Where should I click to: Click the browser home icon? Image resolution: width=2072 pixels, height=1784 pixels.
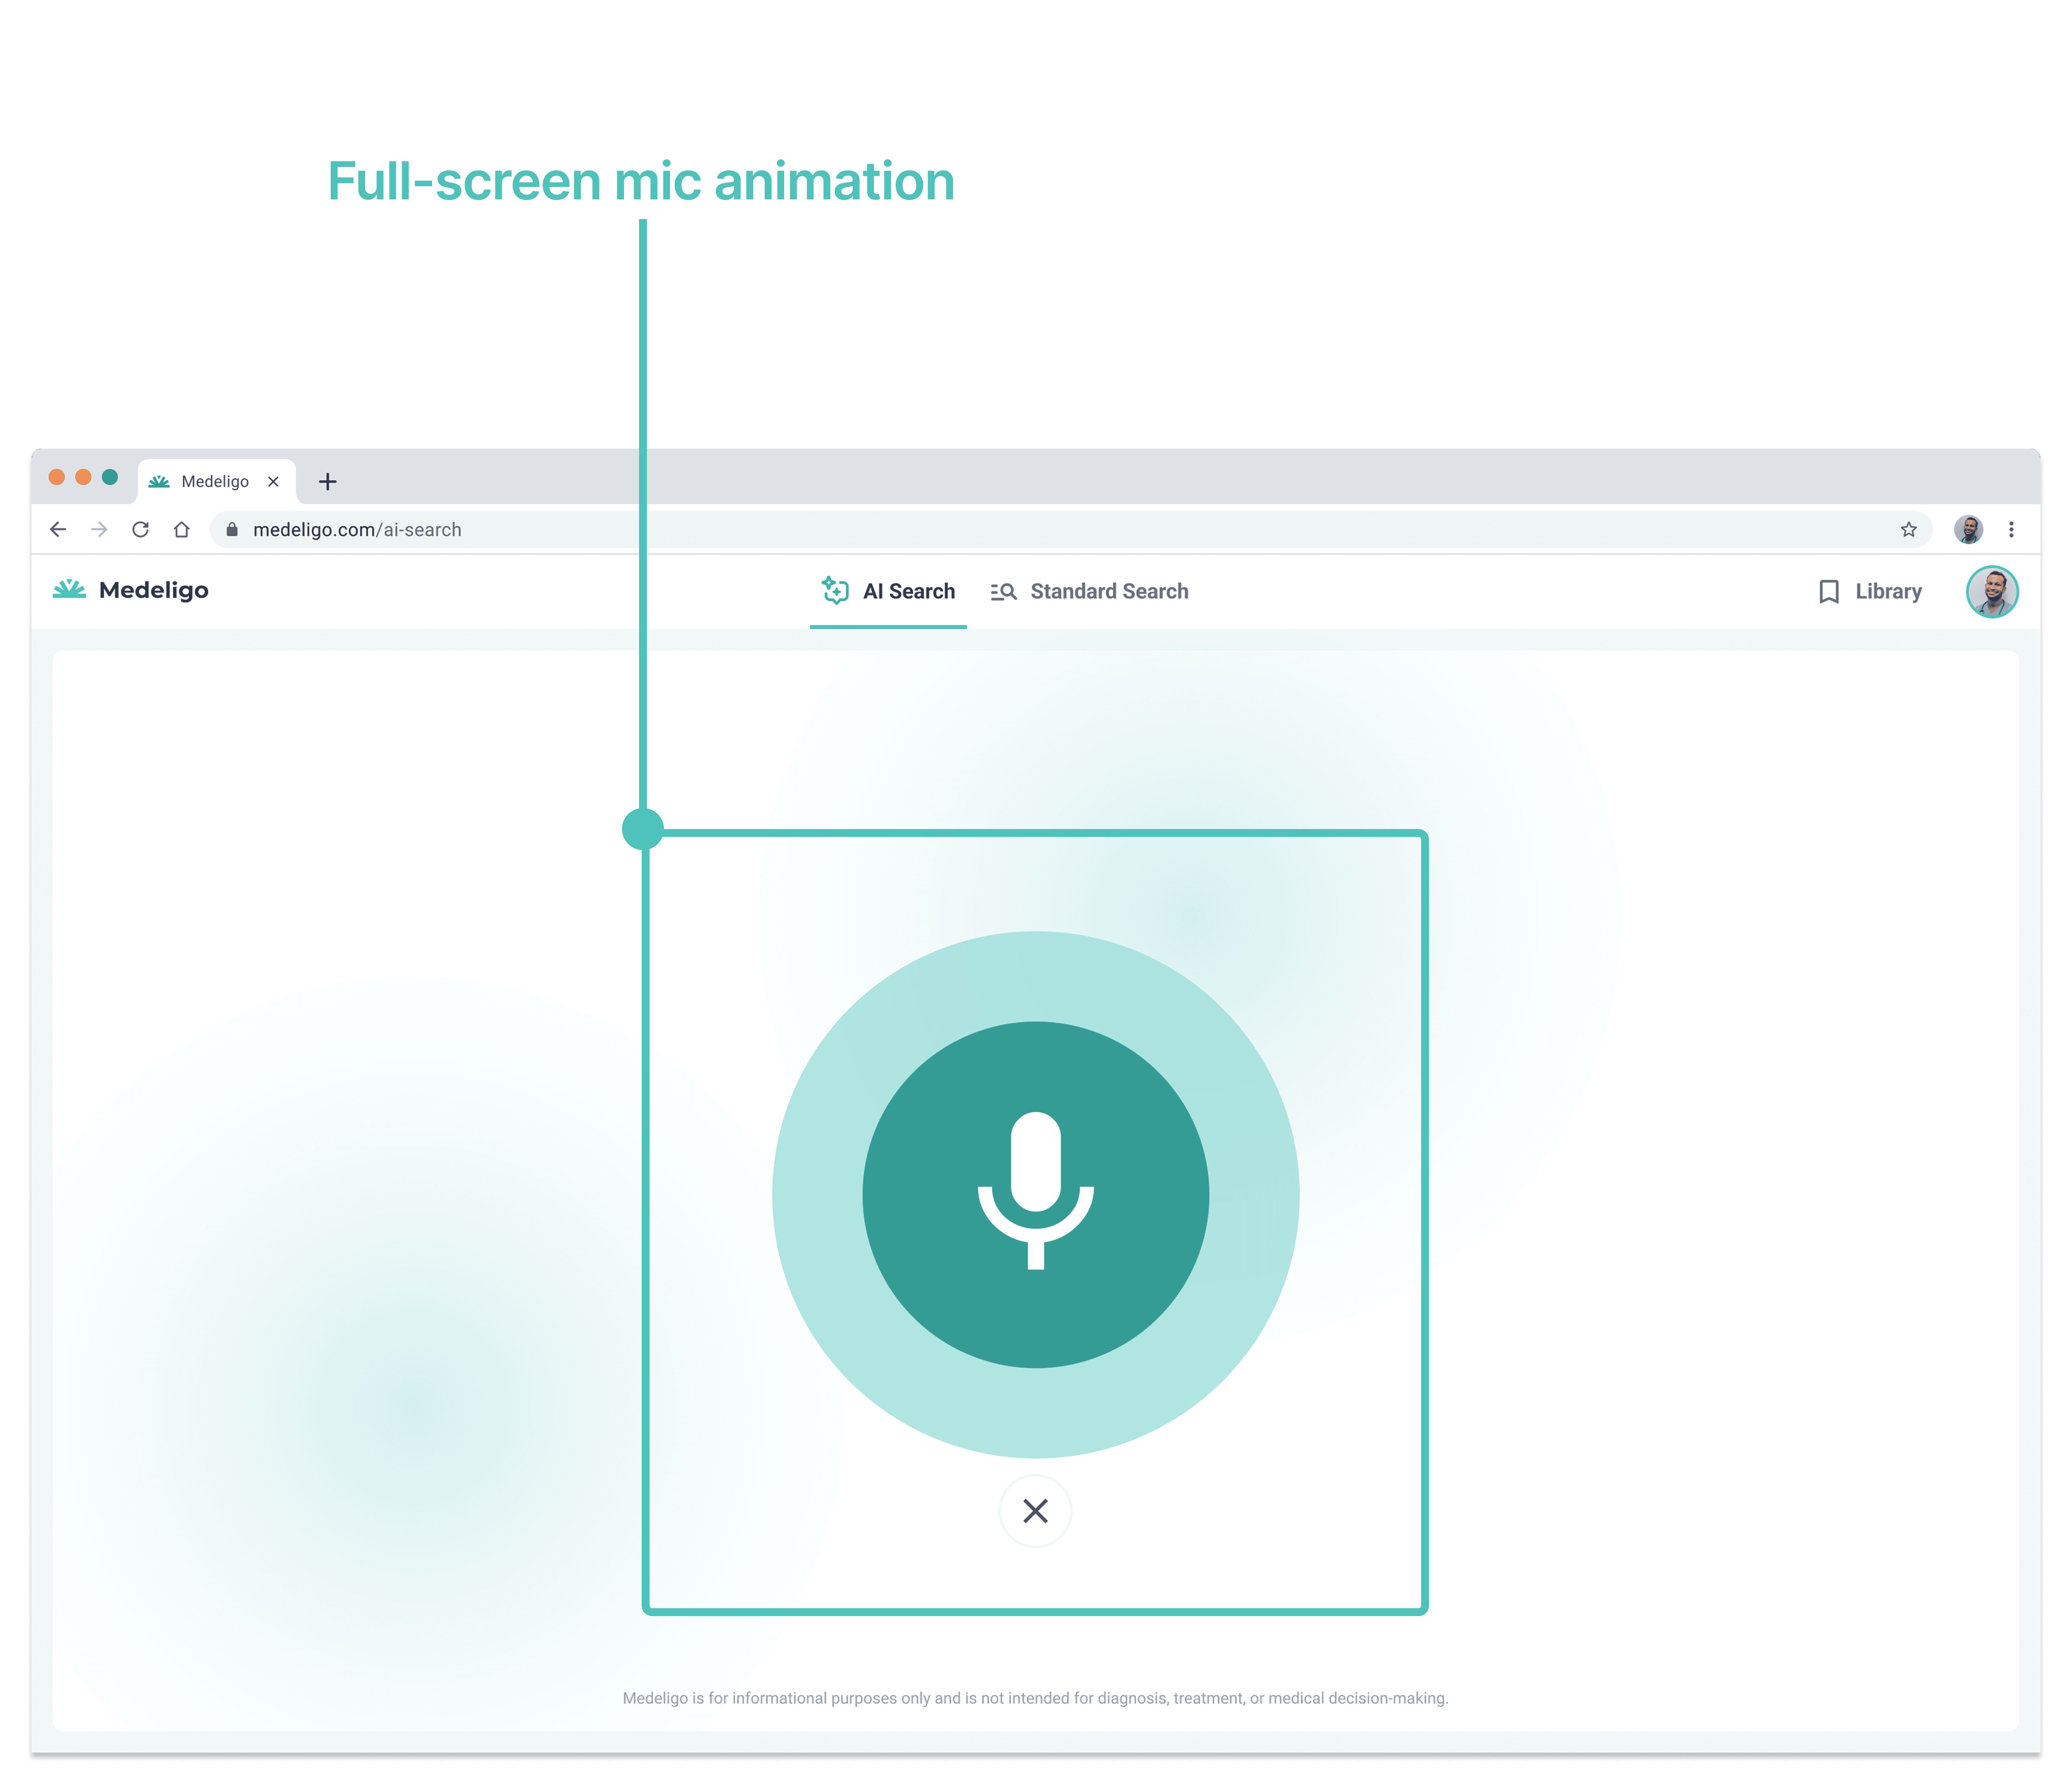[x=181, y=530]
